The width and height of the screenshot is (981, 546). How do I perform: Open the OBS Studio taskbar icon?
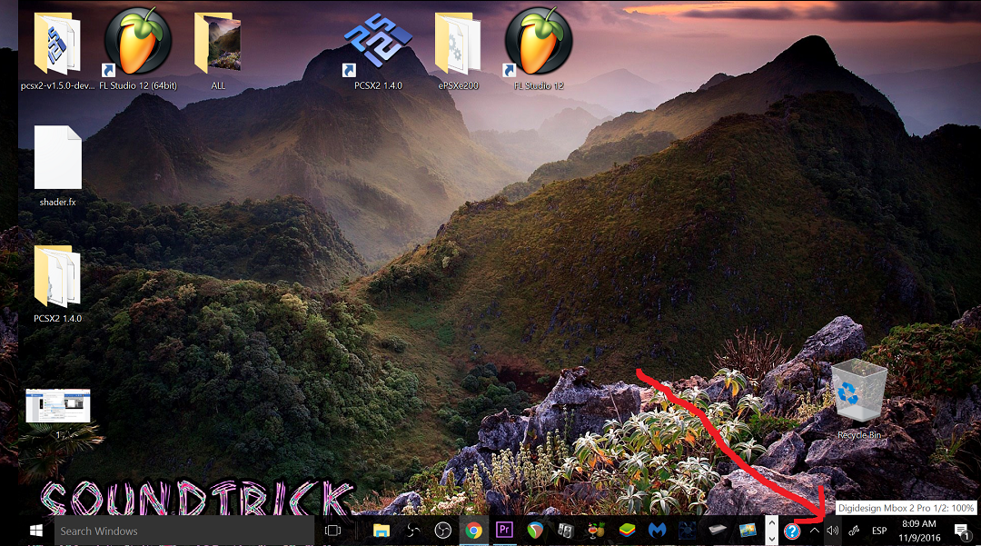tap(443, 531)
